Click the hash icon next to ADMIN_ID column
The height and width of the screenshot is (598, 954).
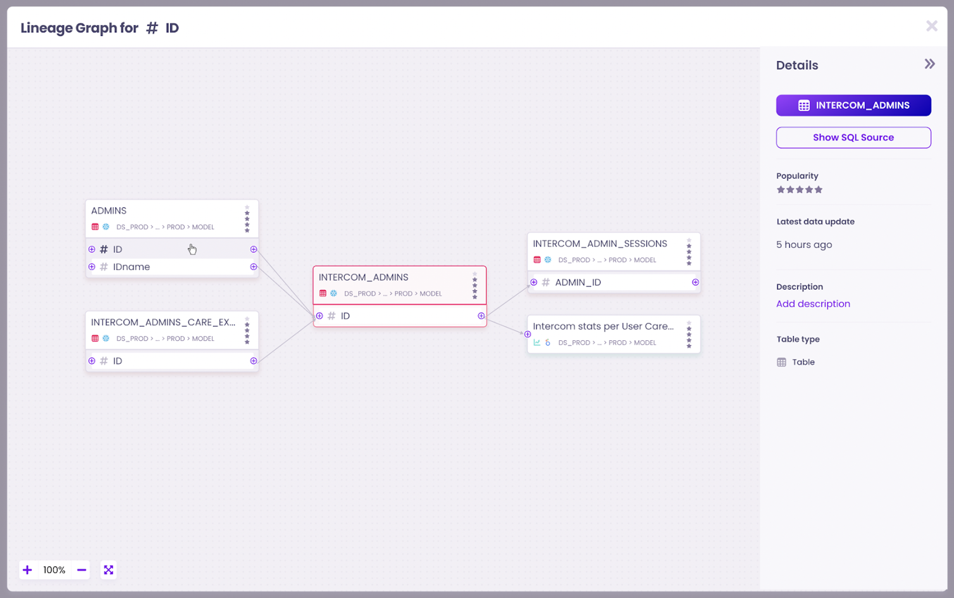pyautogui.click(x=545, y=282)
